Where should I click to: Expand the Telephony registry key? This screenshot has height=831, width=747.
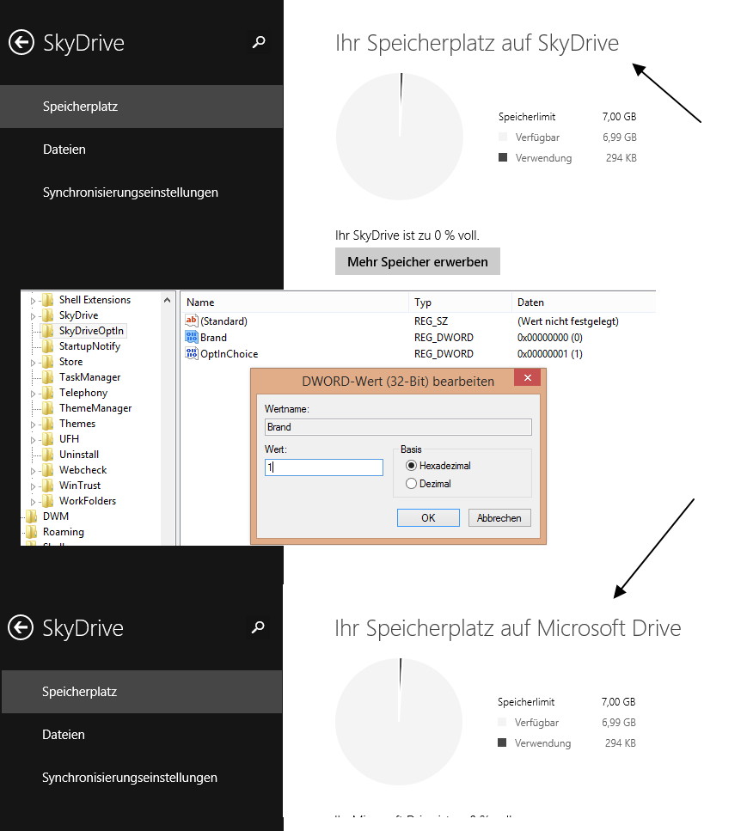pyautogui.click(x=33, y=394)
